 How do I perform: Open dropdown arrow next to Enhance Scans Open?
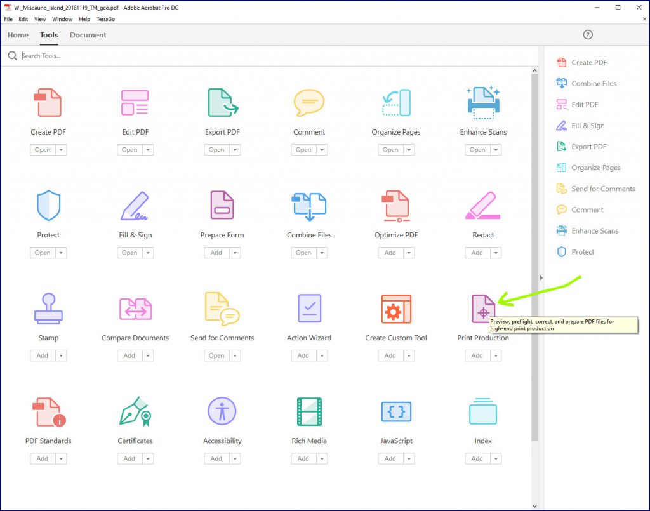pyautogui.click(x=496, y=150)
